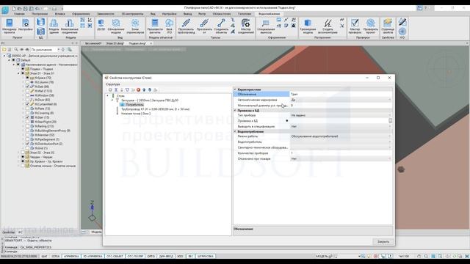Click the Обновление модели ribbon icon

point(116,26)
